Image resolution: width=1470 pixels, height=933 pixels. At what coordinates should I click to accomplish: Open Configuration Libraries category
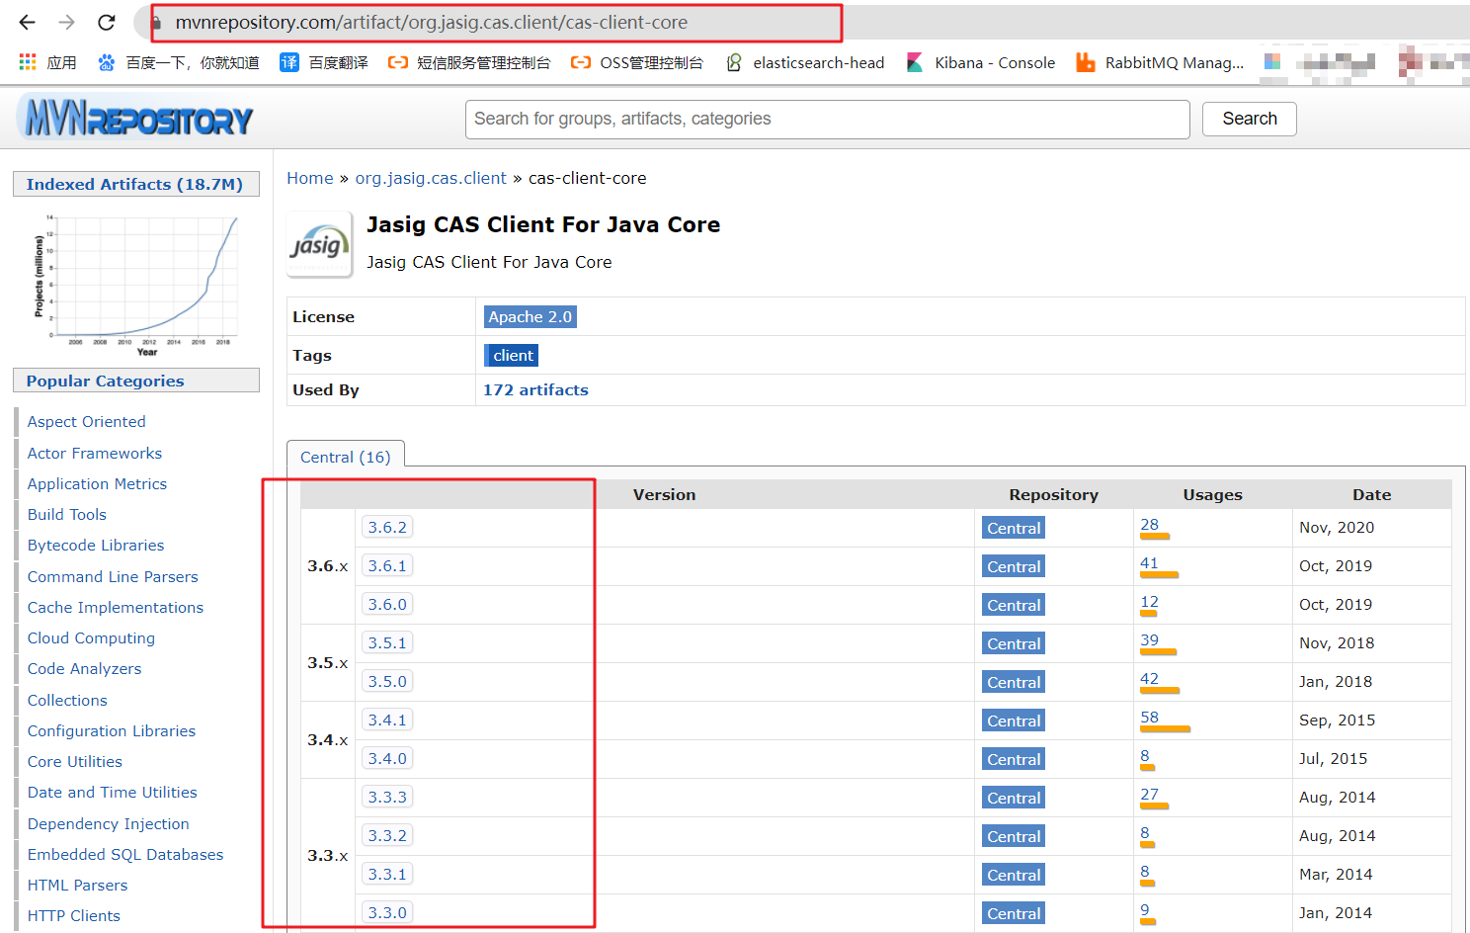click(112, 730)
